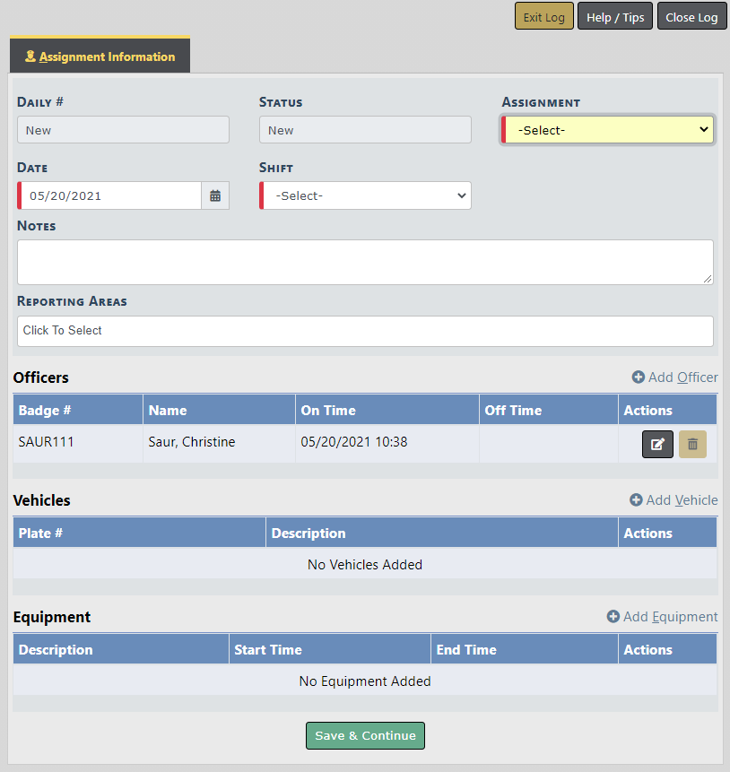
Task: Click the Date input field
Action: coord(111,195)
